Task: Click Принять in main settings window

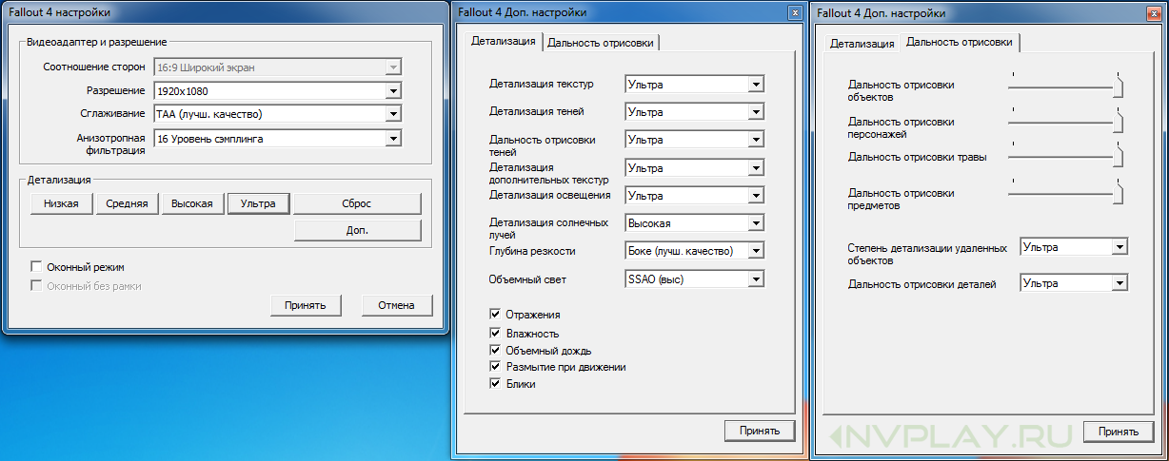Action: click(x=305, y=305)
